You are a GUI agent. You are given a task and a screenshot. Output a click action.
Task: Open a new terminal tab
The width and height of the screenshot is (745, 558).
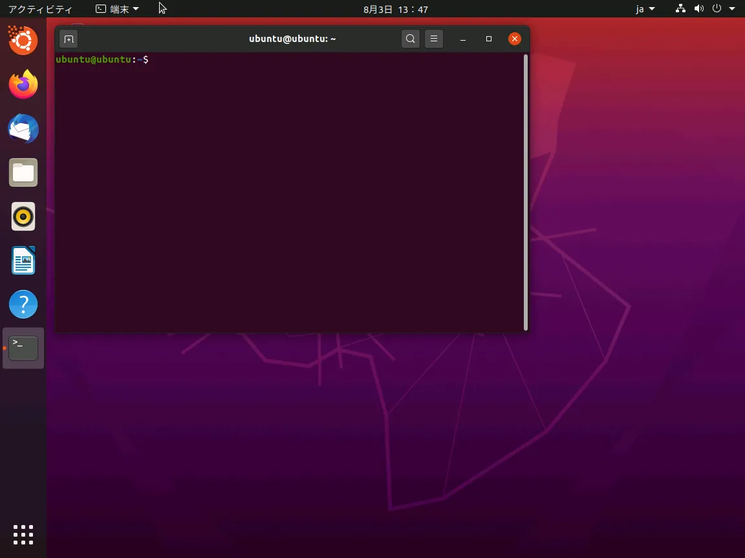(x=69, y=39)
